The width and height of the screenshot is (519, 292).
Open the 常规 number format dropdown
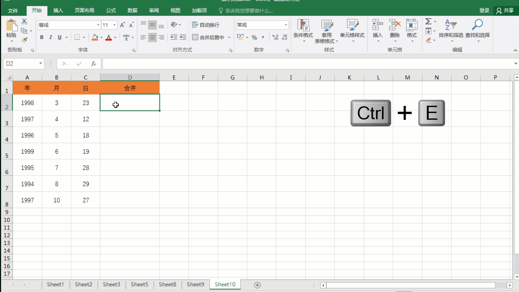(x=286, y=25)
